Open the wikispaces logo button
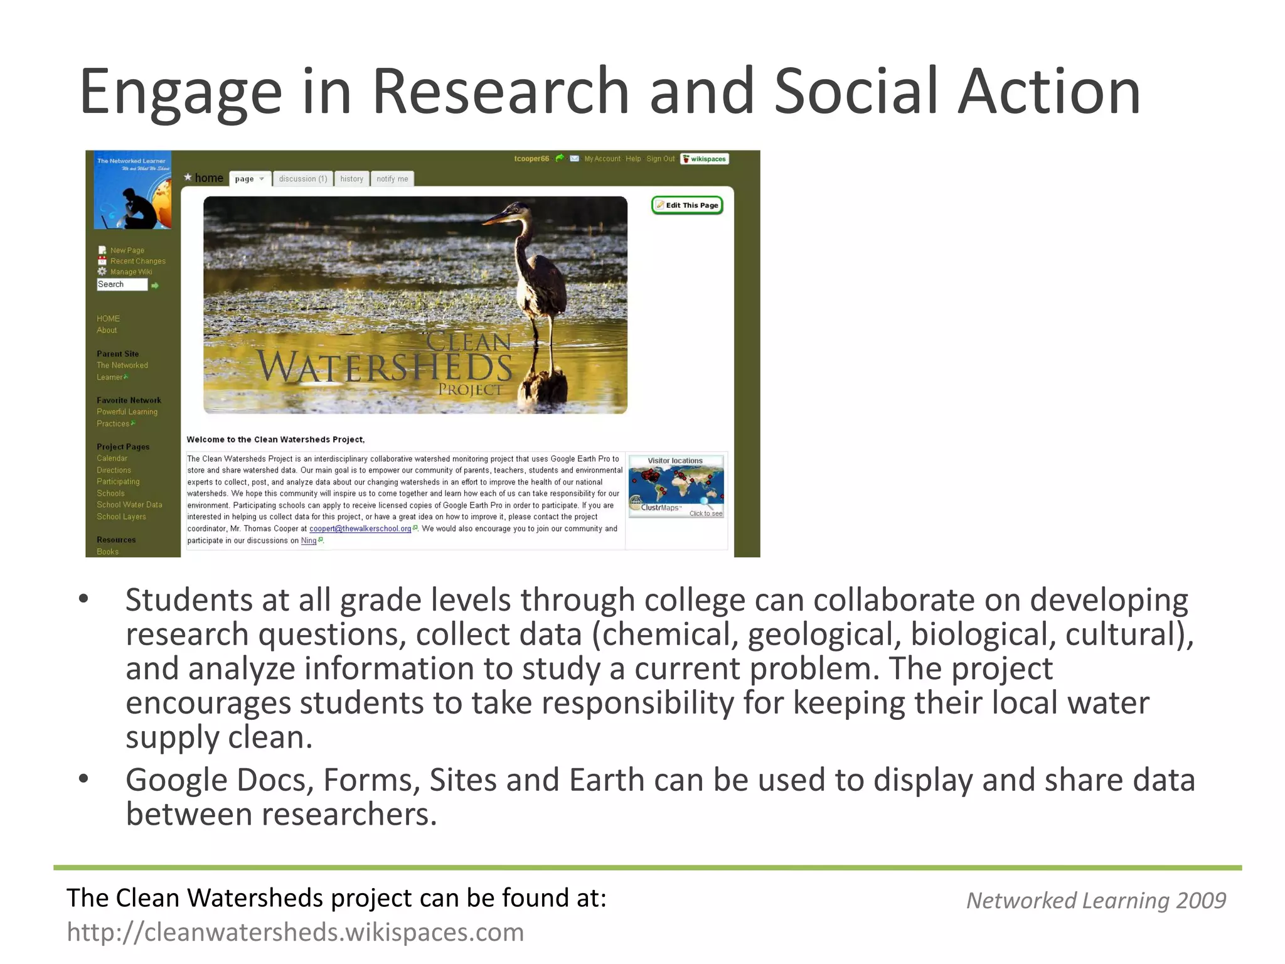The width and height of the screenshot is (1285, 964). (x=705, y=159)
